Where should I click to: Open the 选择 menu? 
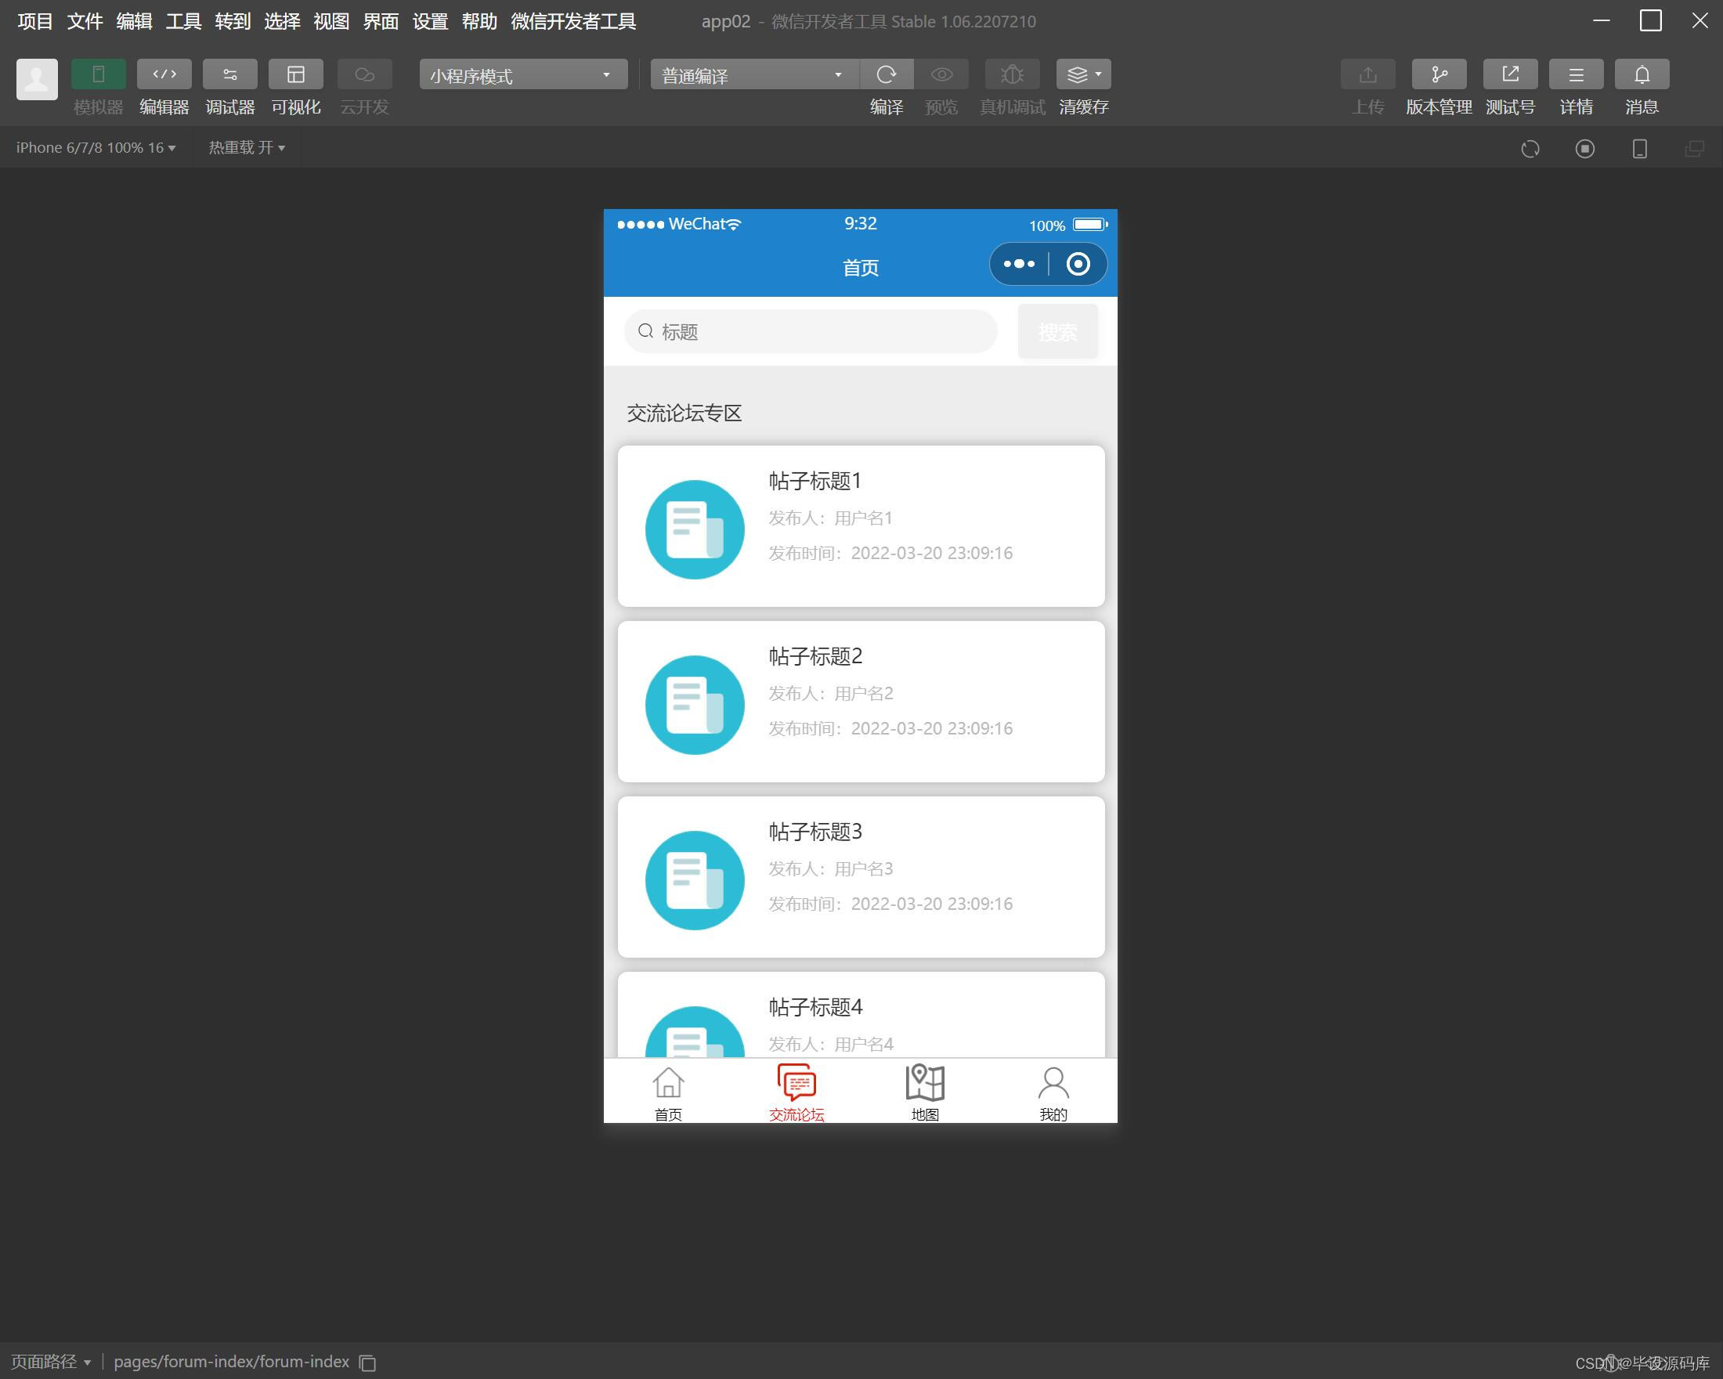(x=282, y=22)
